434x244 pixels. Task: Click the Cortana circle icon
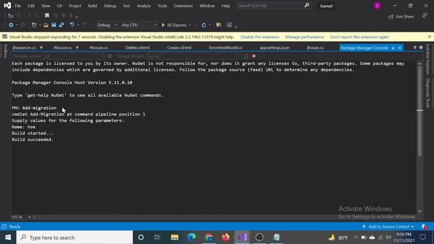tap(141, 237)
